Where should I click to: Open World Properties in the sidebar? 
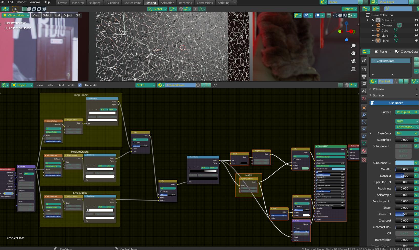coord(364,98)
